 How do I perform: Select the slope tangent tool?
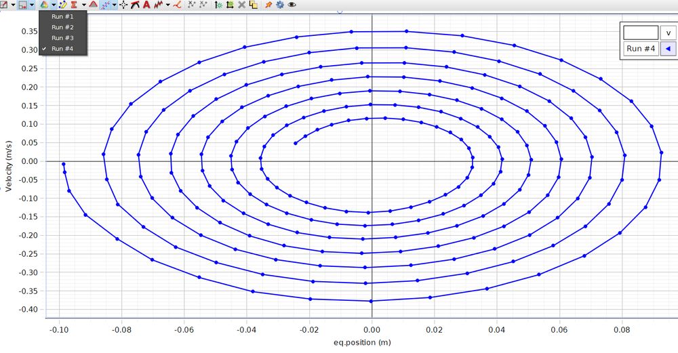coord(135,5)
